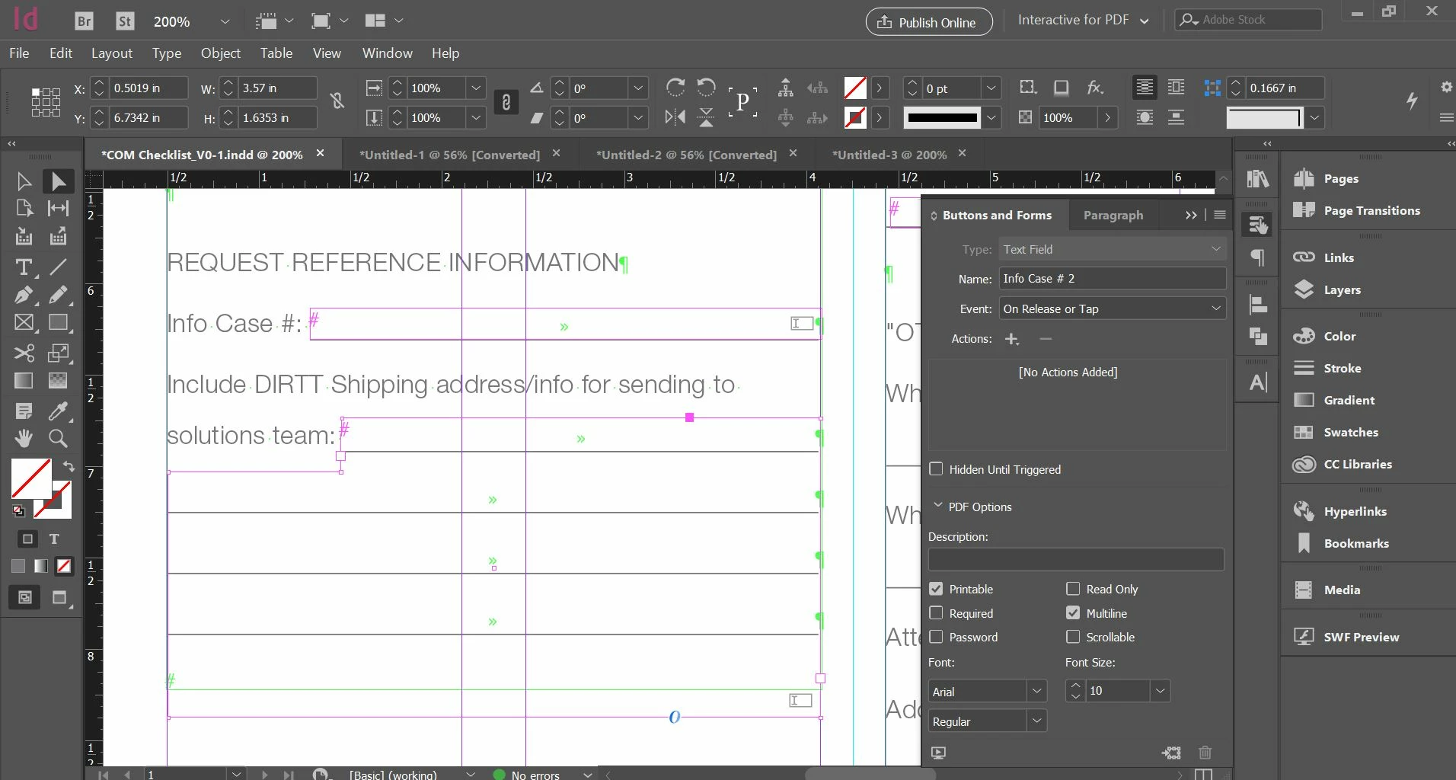
Task: Enable the Scrollable checkbox
Action: [1073, 637]
